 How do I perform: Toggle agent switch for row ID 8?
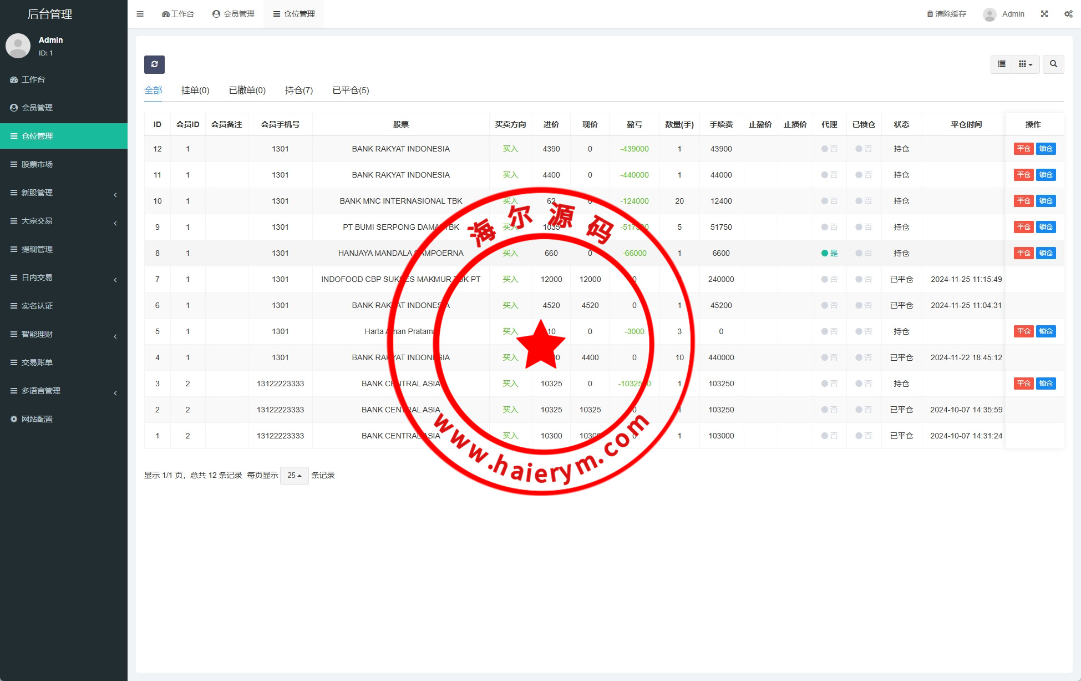829,253
